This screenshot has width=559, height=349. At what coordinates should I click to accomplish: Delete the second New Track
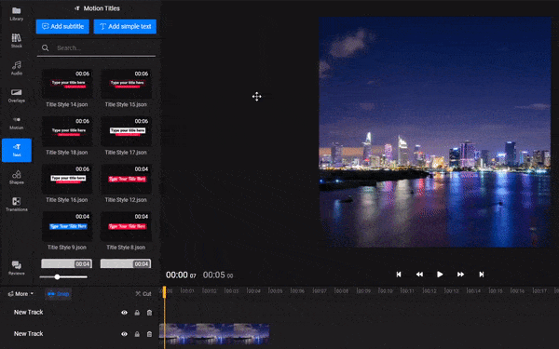click(149, 334)
